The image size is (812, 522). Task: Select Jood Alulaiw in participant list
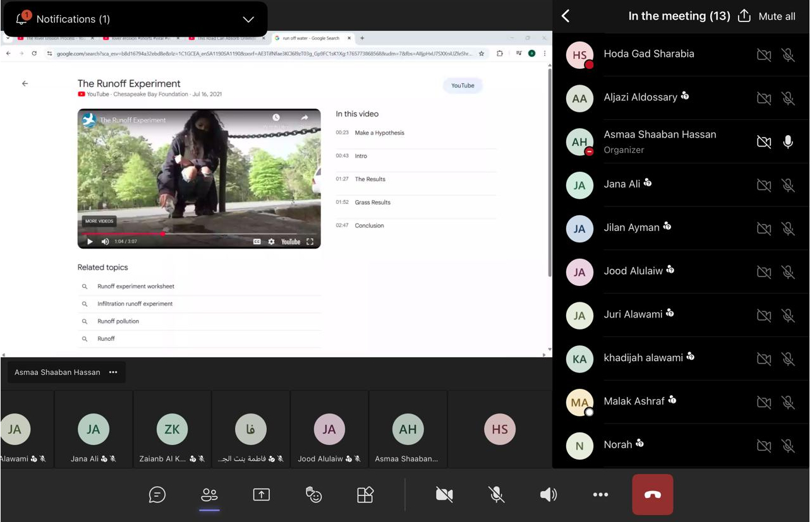(x=633, y=271)
